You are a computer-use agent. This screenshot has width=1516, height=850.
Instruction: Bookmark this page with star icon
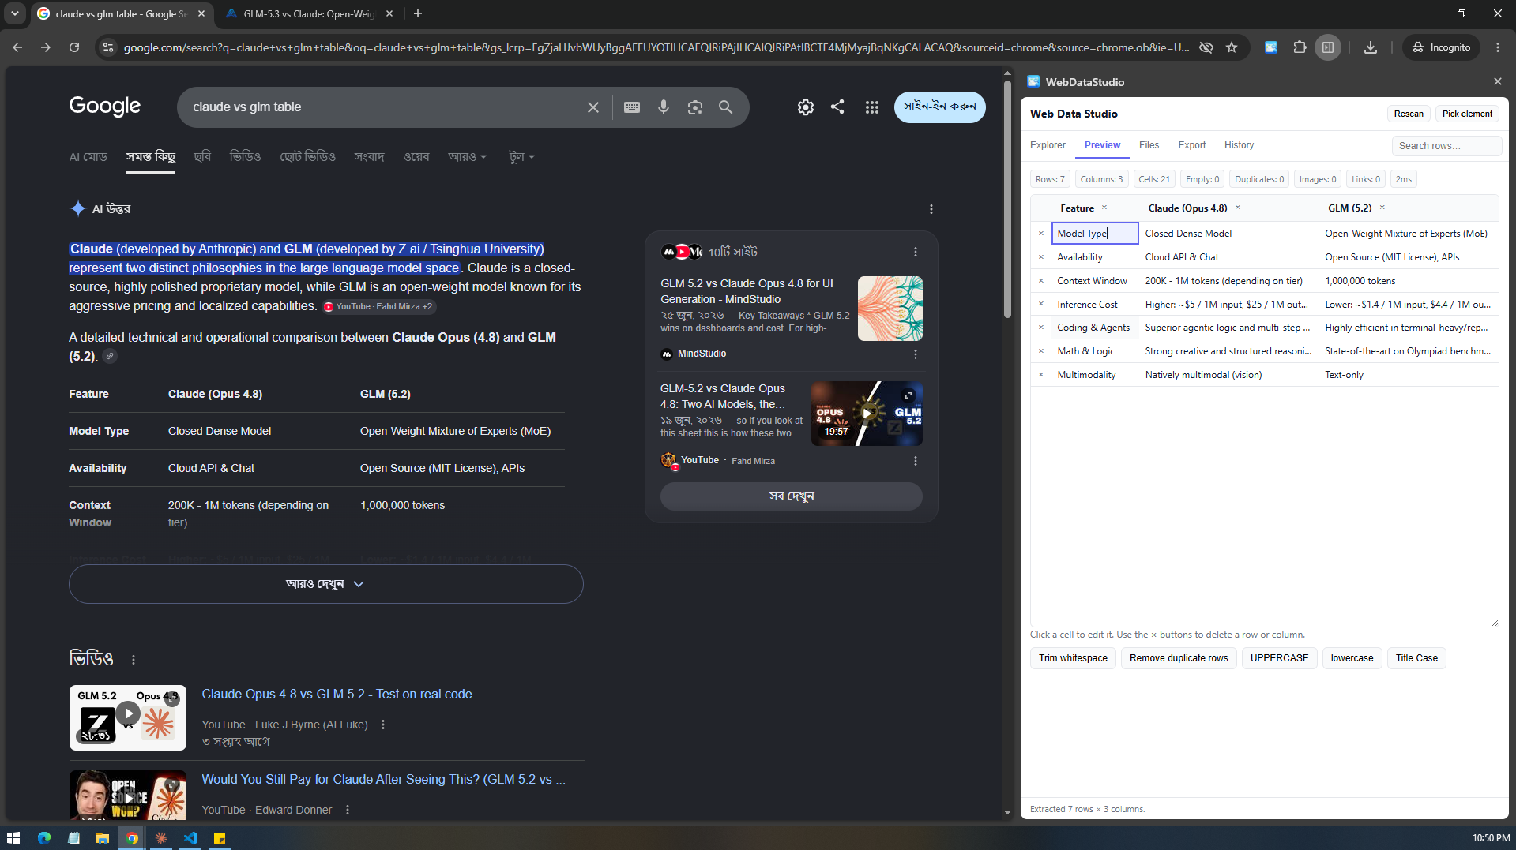[1232, 47]
